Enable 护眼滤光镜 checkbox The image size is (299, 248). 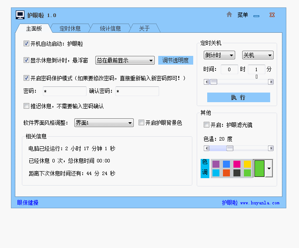tap(206, 125)
